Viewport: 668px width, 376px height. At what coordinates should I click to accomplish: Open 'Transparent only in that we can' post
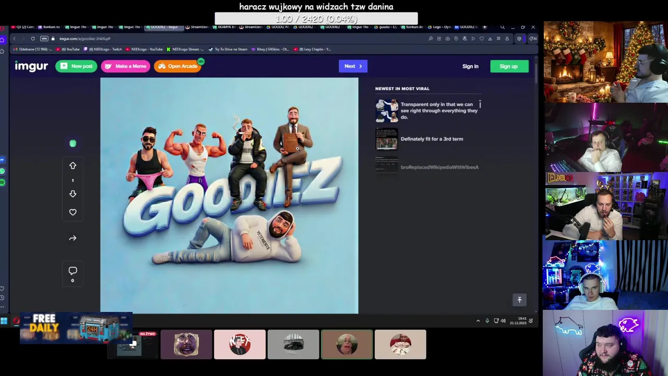pyautogui.click(x=439, y=111)
